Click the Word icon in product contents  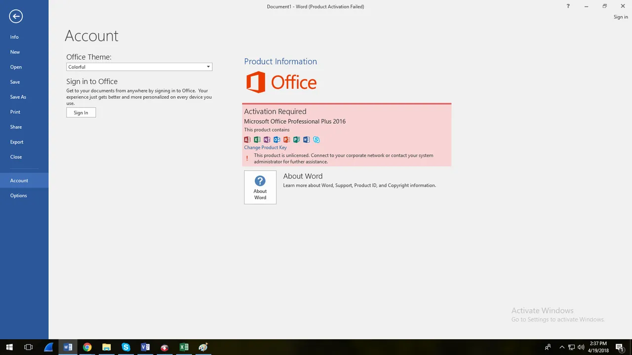pyautogui.click(x=307, y=140)
